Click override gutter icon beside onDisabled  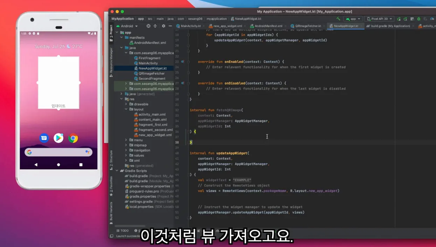pyautogui.click(x=182, y=83)
